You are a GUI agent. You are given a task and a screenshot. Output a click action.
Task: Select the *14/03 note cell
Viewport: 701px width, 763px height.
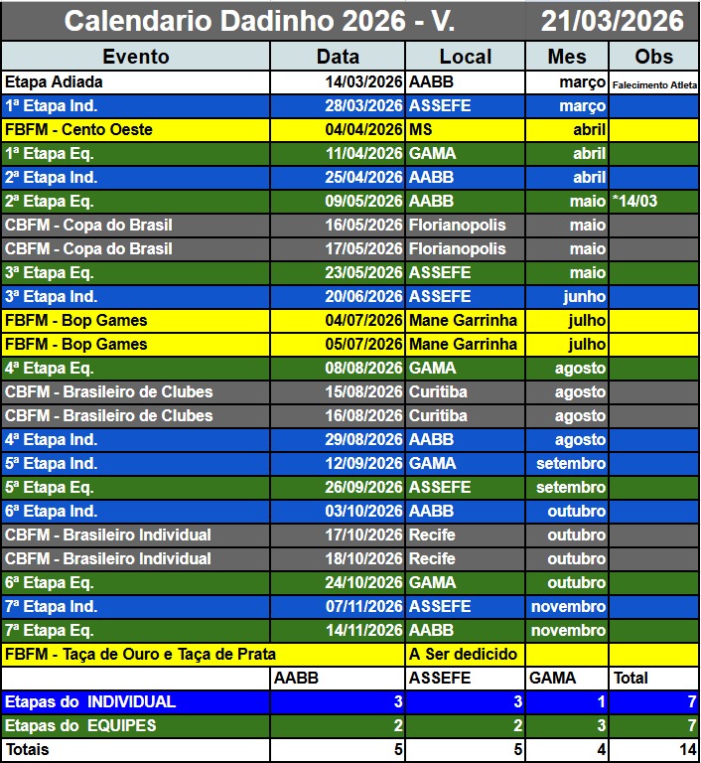point(653,202)
